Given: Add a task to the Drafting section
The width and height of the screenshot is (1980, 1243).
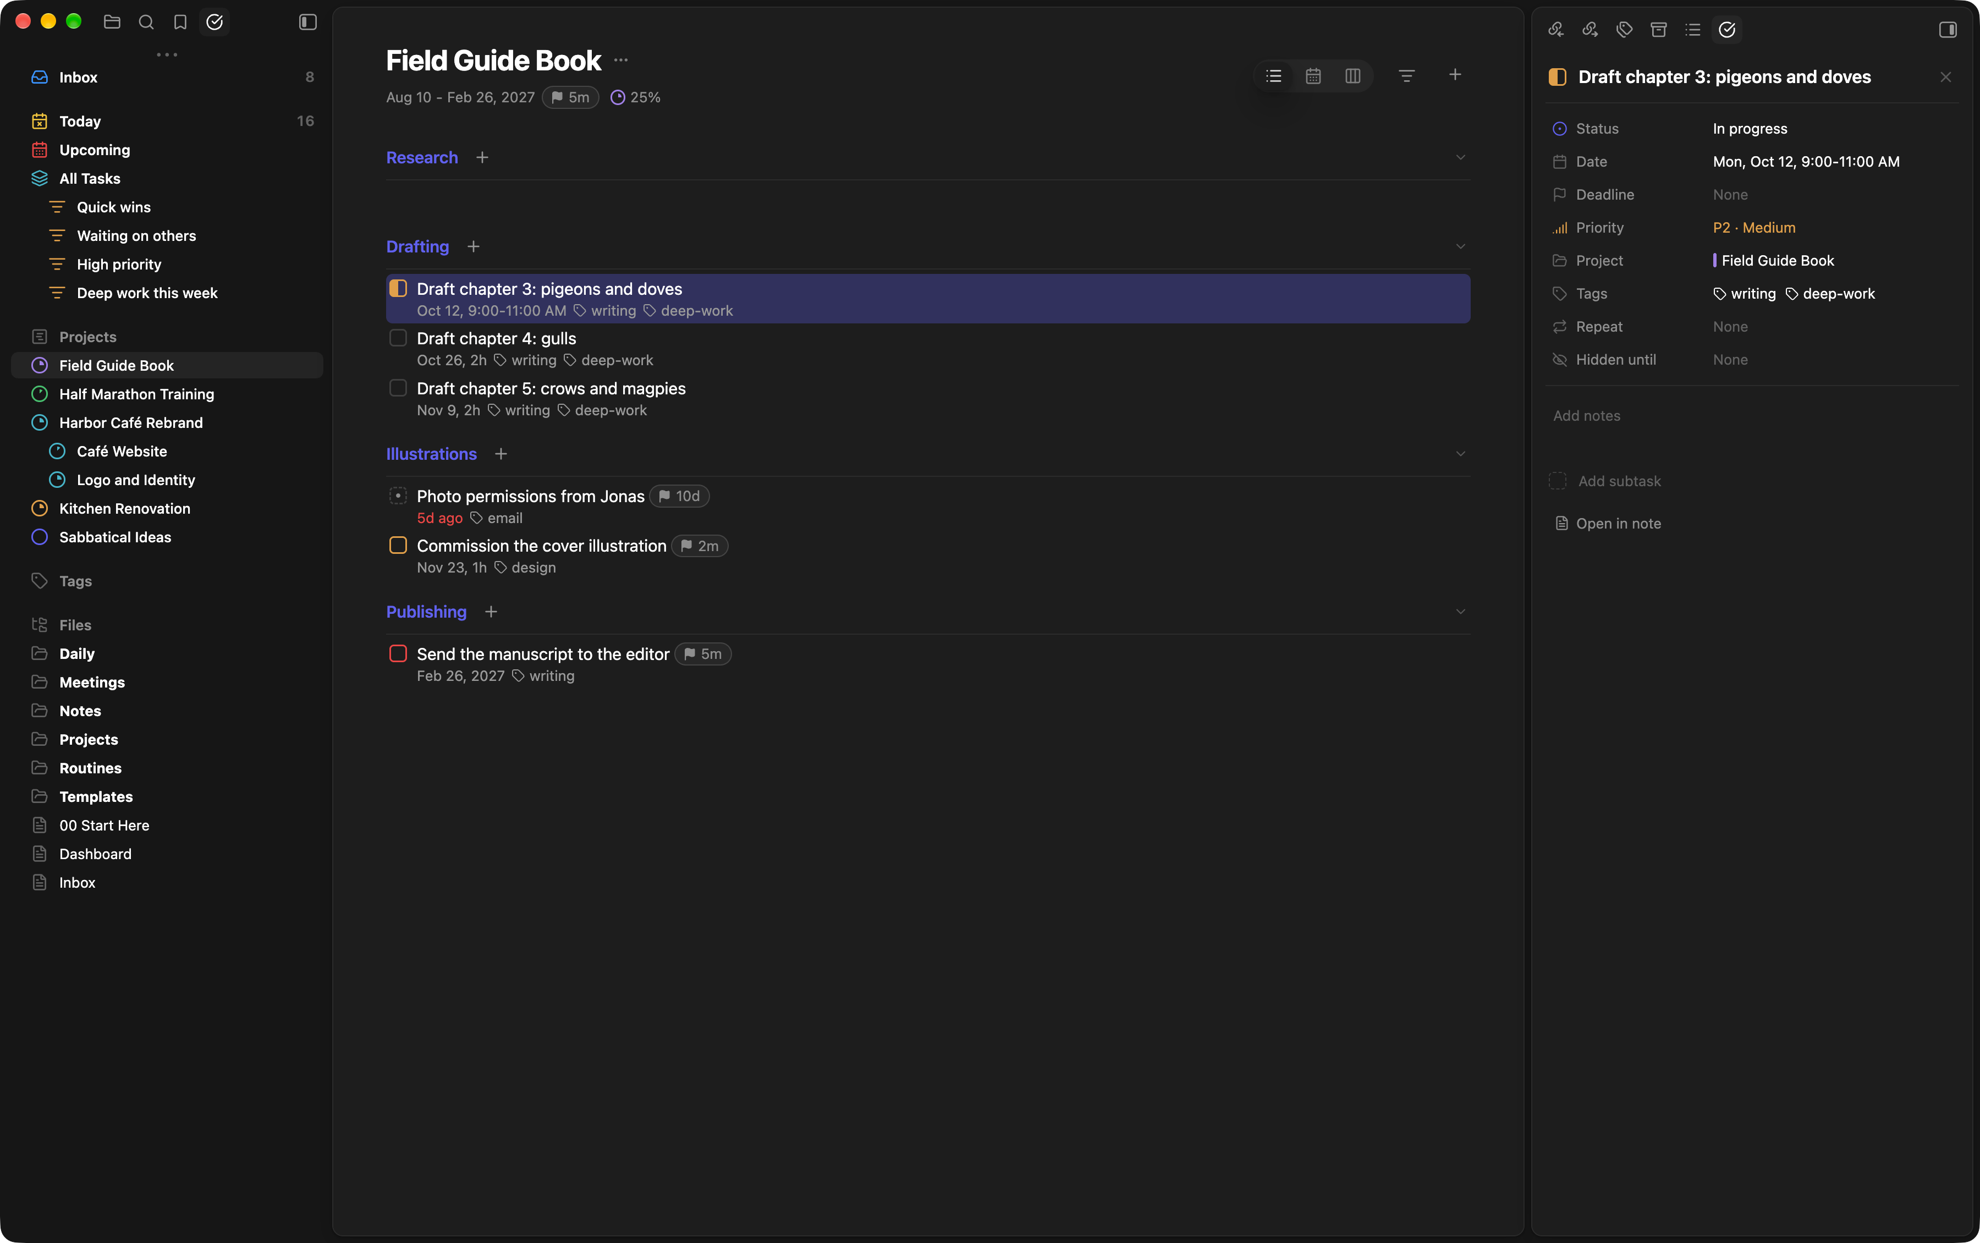Looking at the screenshot, I should 474,246.
